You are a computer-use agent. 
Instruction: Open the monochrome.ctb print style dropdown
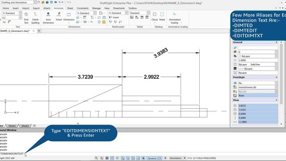tap(276, 87)
